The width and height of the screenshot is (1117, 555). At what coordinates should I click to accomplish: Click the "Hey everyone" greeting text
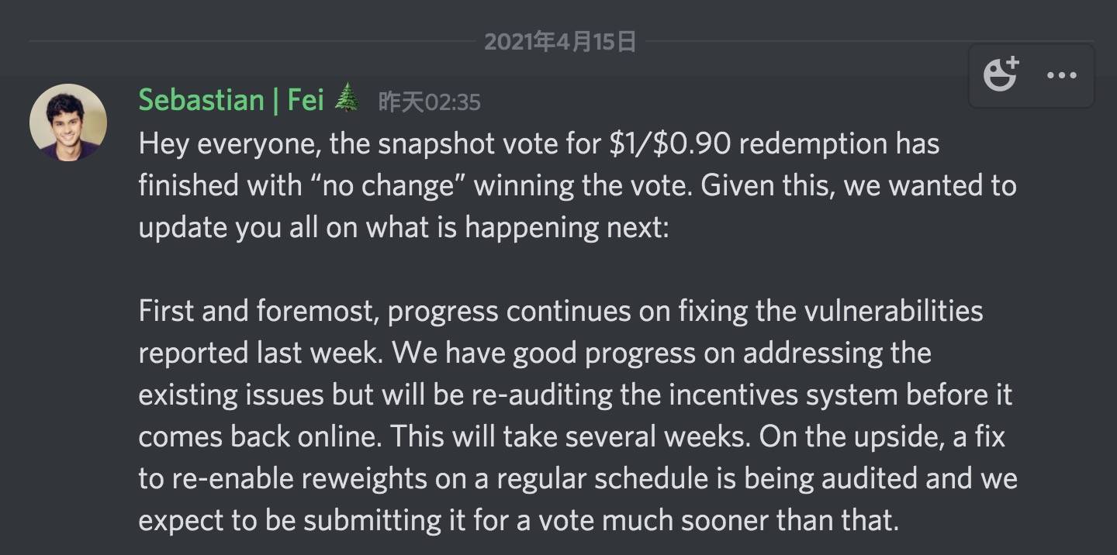tap(213, 144)
